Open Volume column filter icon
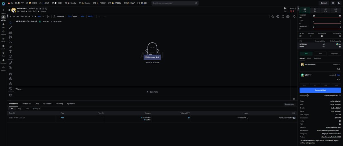 pos(189,113)
